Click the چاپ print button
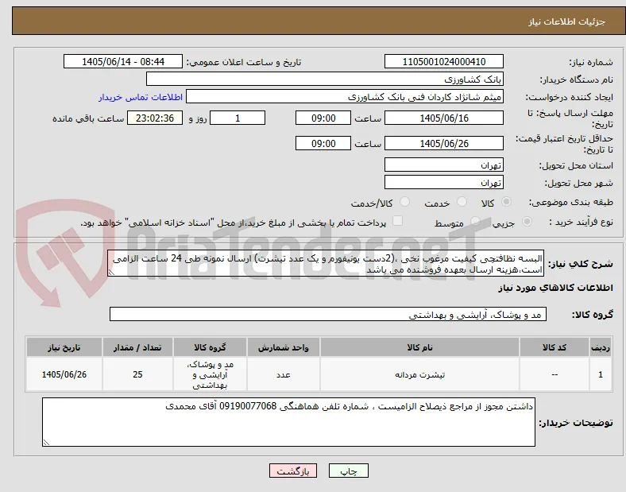This screenshot has width=626, height=492. click(x=349, y=471)
